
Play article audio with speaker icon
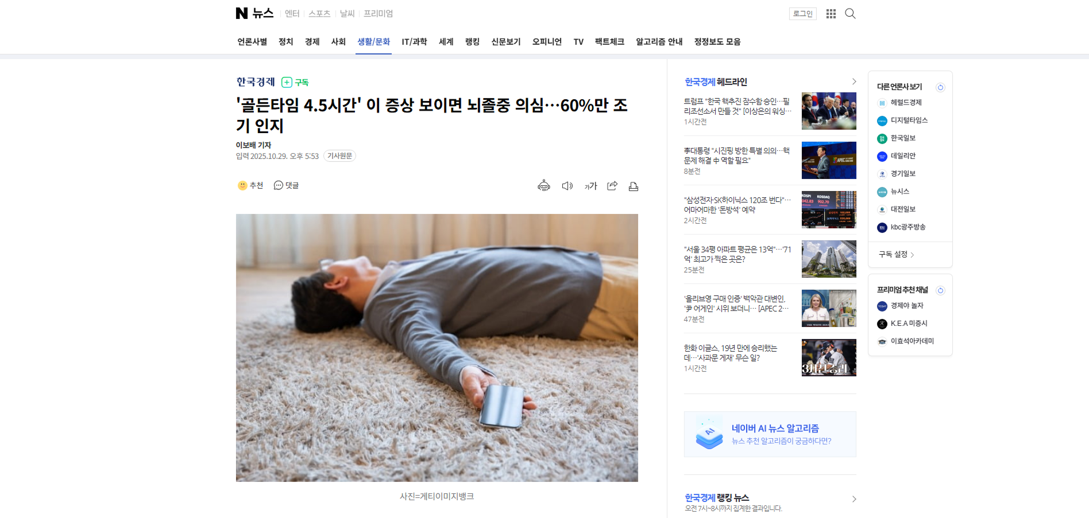pyautogui.click(x=567, y=186)
